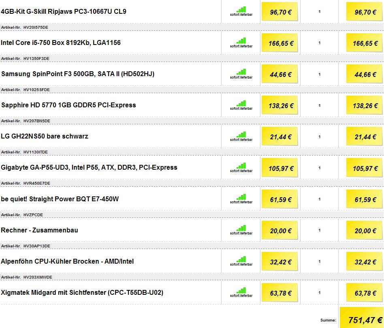This screenshot has width=384, height=328.
Task: Open the 4GB-Kit G-Skill Ripjaws product
Action: 64,11
